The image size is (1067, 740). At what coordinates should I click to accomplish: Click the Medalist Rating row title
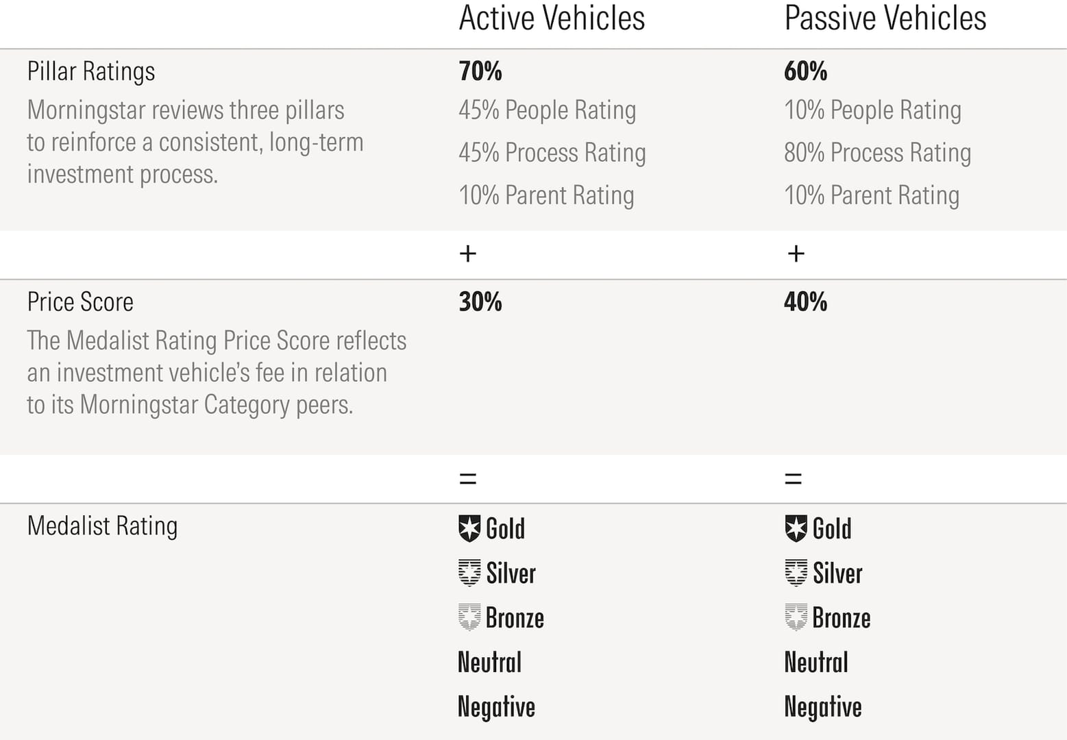[x=102, y=526]
